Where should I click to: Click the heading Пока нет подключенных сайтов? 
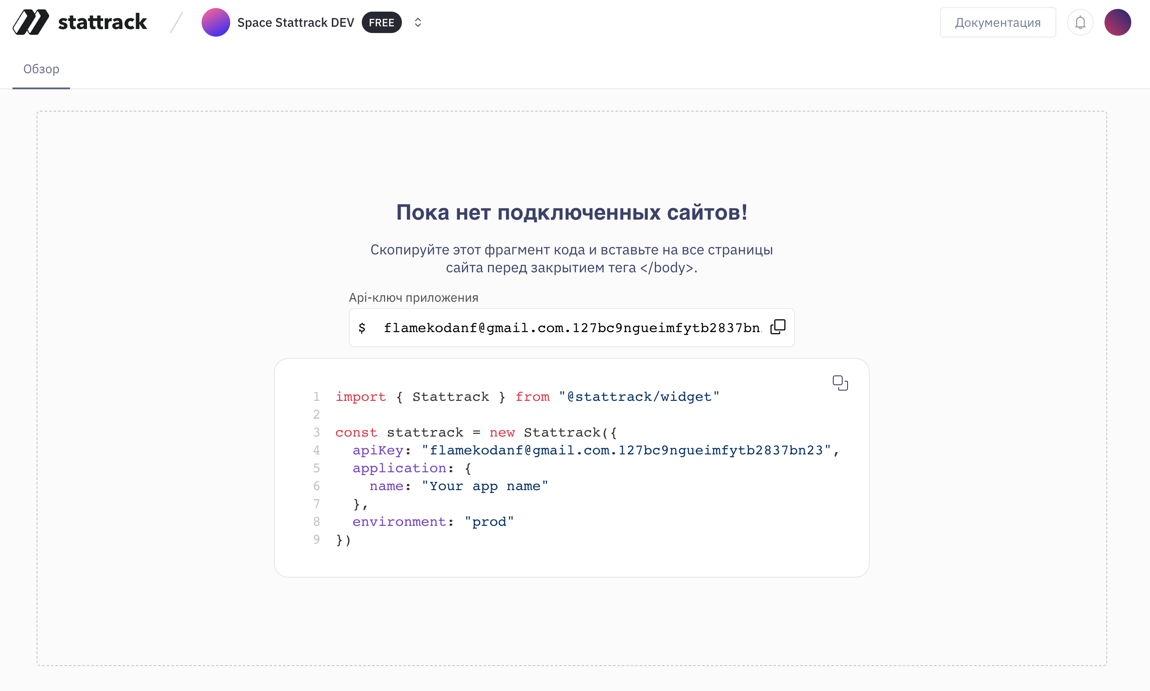click(572, 212)
